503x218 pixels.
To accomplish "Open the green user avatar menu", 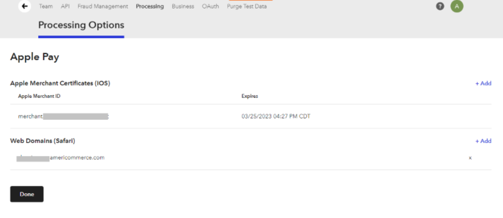I will [x=457, y=6].
